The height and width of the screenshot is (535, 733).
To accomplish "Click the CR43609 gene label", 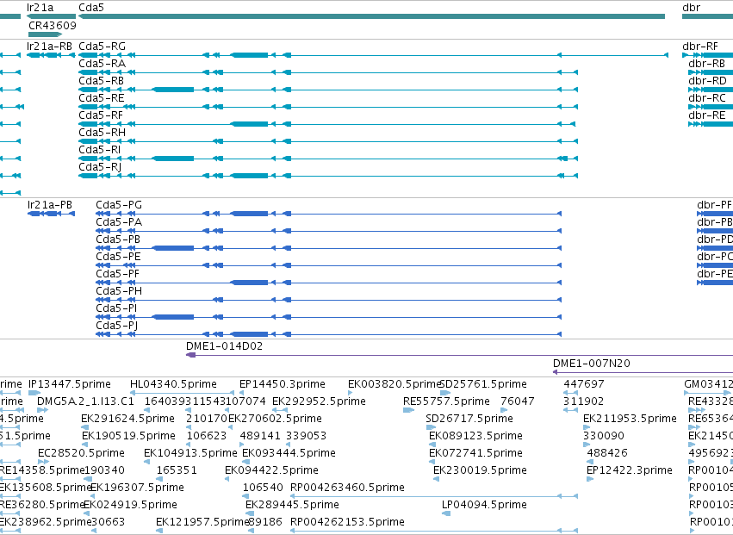I will 53,25.
